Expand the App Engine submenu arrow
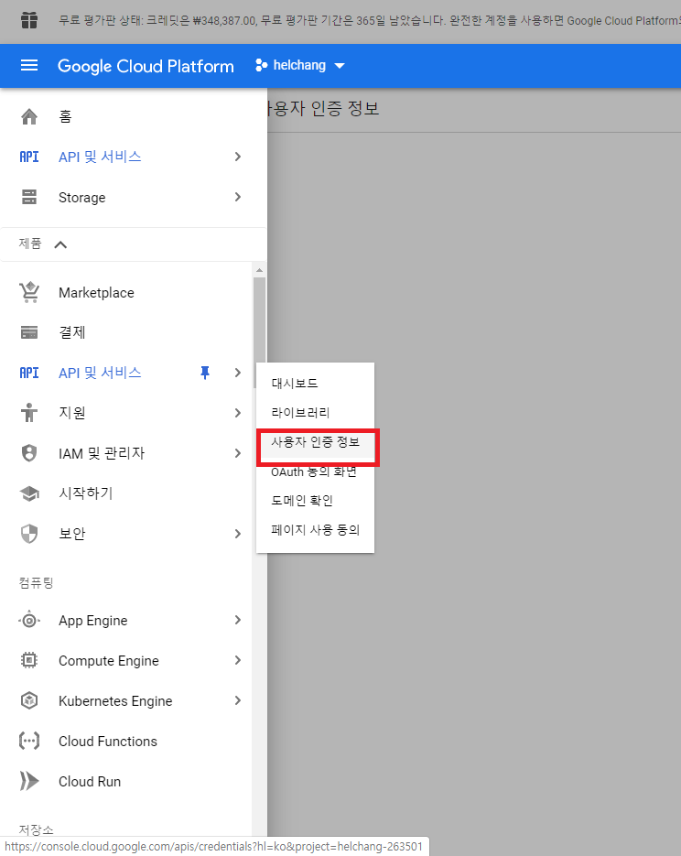Screen dimensions: 681x856 [237, 620]
